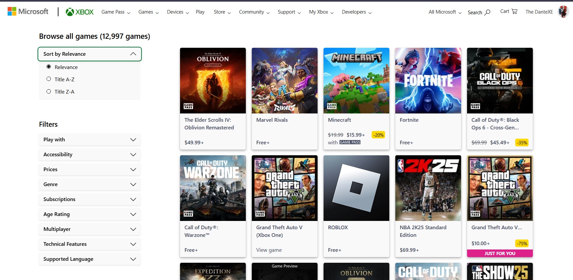Click the Game Preview card
The image size is (573, 280).
285,271
